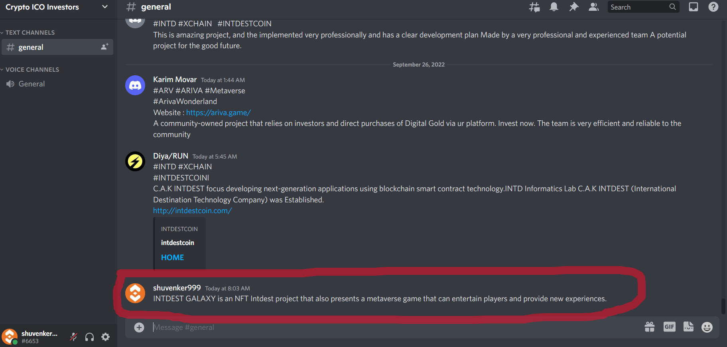Open the GIF picker
727x347 pixels.
click(670, 327)
